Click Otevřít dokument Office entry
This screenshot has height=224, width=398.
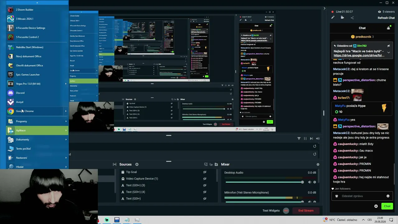click(37, 65)
